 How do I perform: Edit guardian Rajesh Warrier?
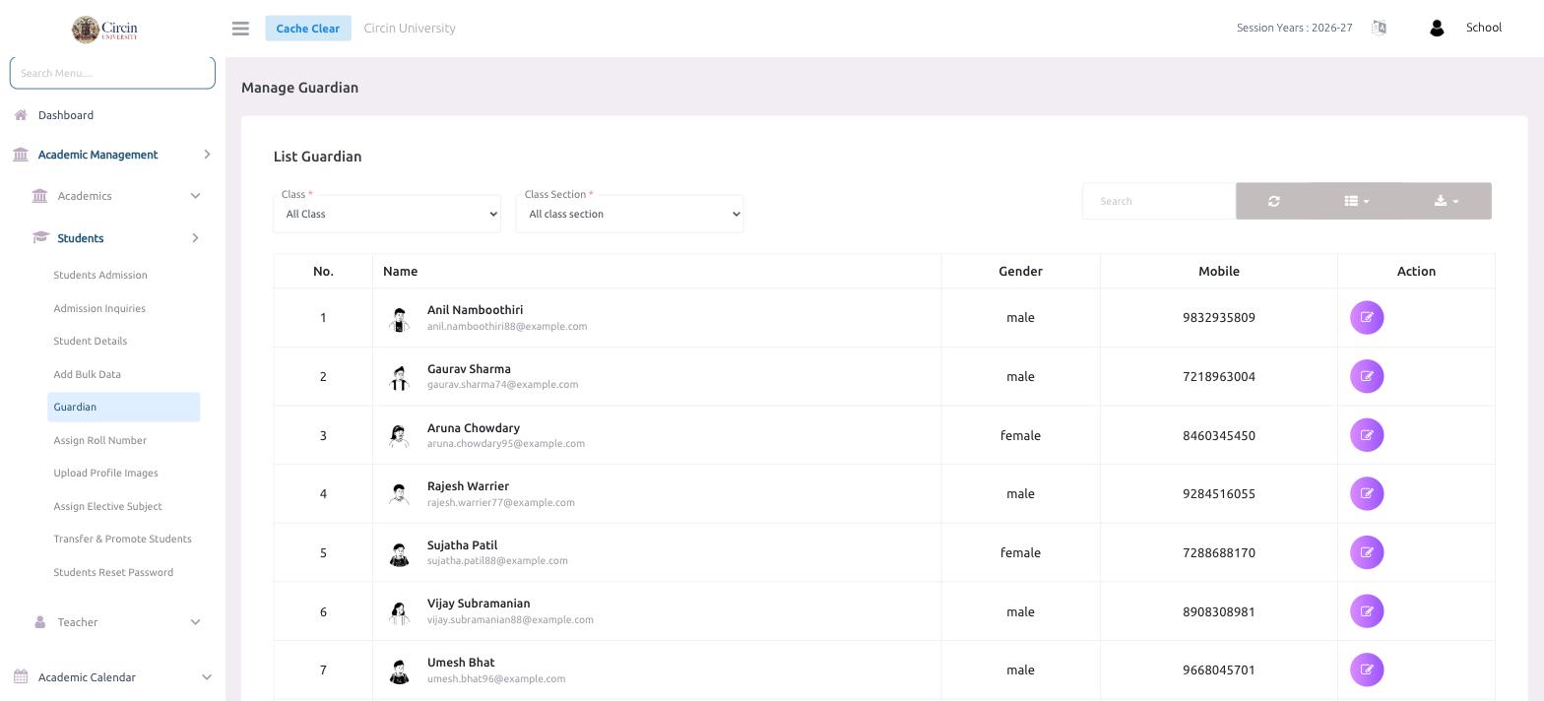1367,493
